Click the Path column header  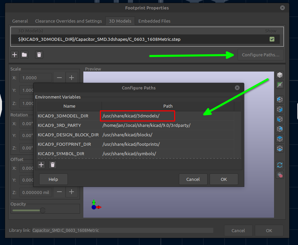coord(168,106)
